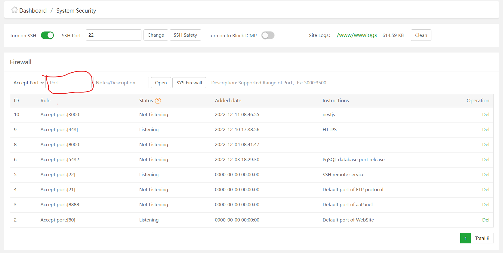Viewport: 503px width, 253px height.
Task: Click the home icon beside Dashboard
Action: coord(14,10)
